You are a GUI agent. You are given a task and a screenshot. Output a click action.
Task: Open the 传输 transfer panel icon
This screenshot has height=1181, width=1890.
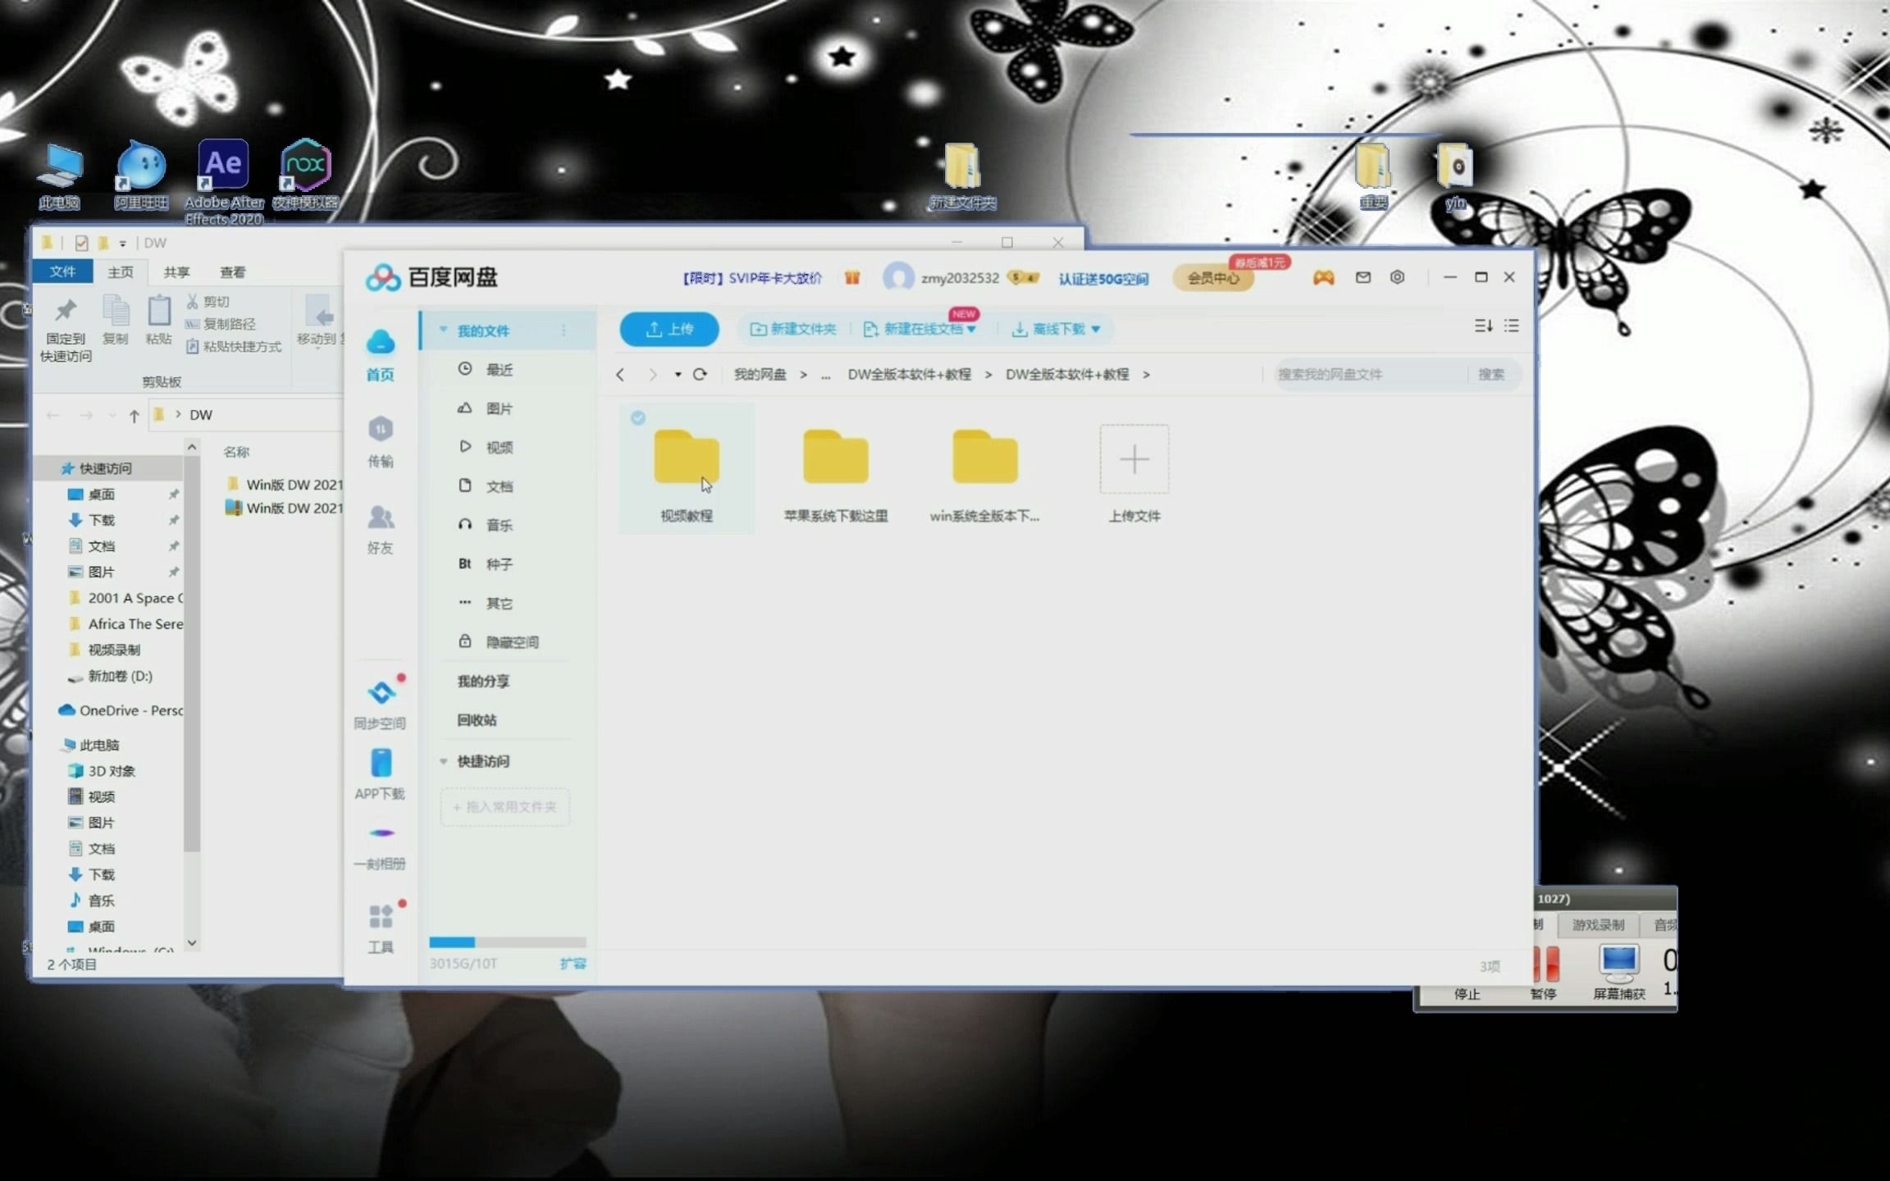(x=380, y=442)
